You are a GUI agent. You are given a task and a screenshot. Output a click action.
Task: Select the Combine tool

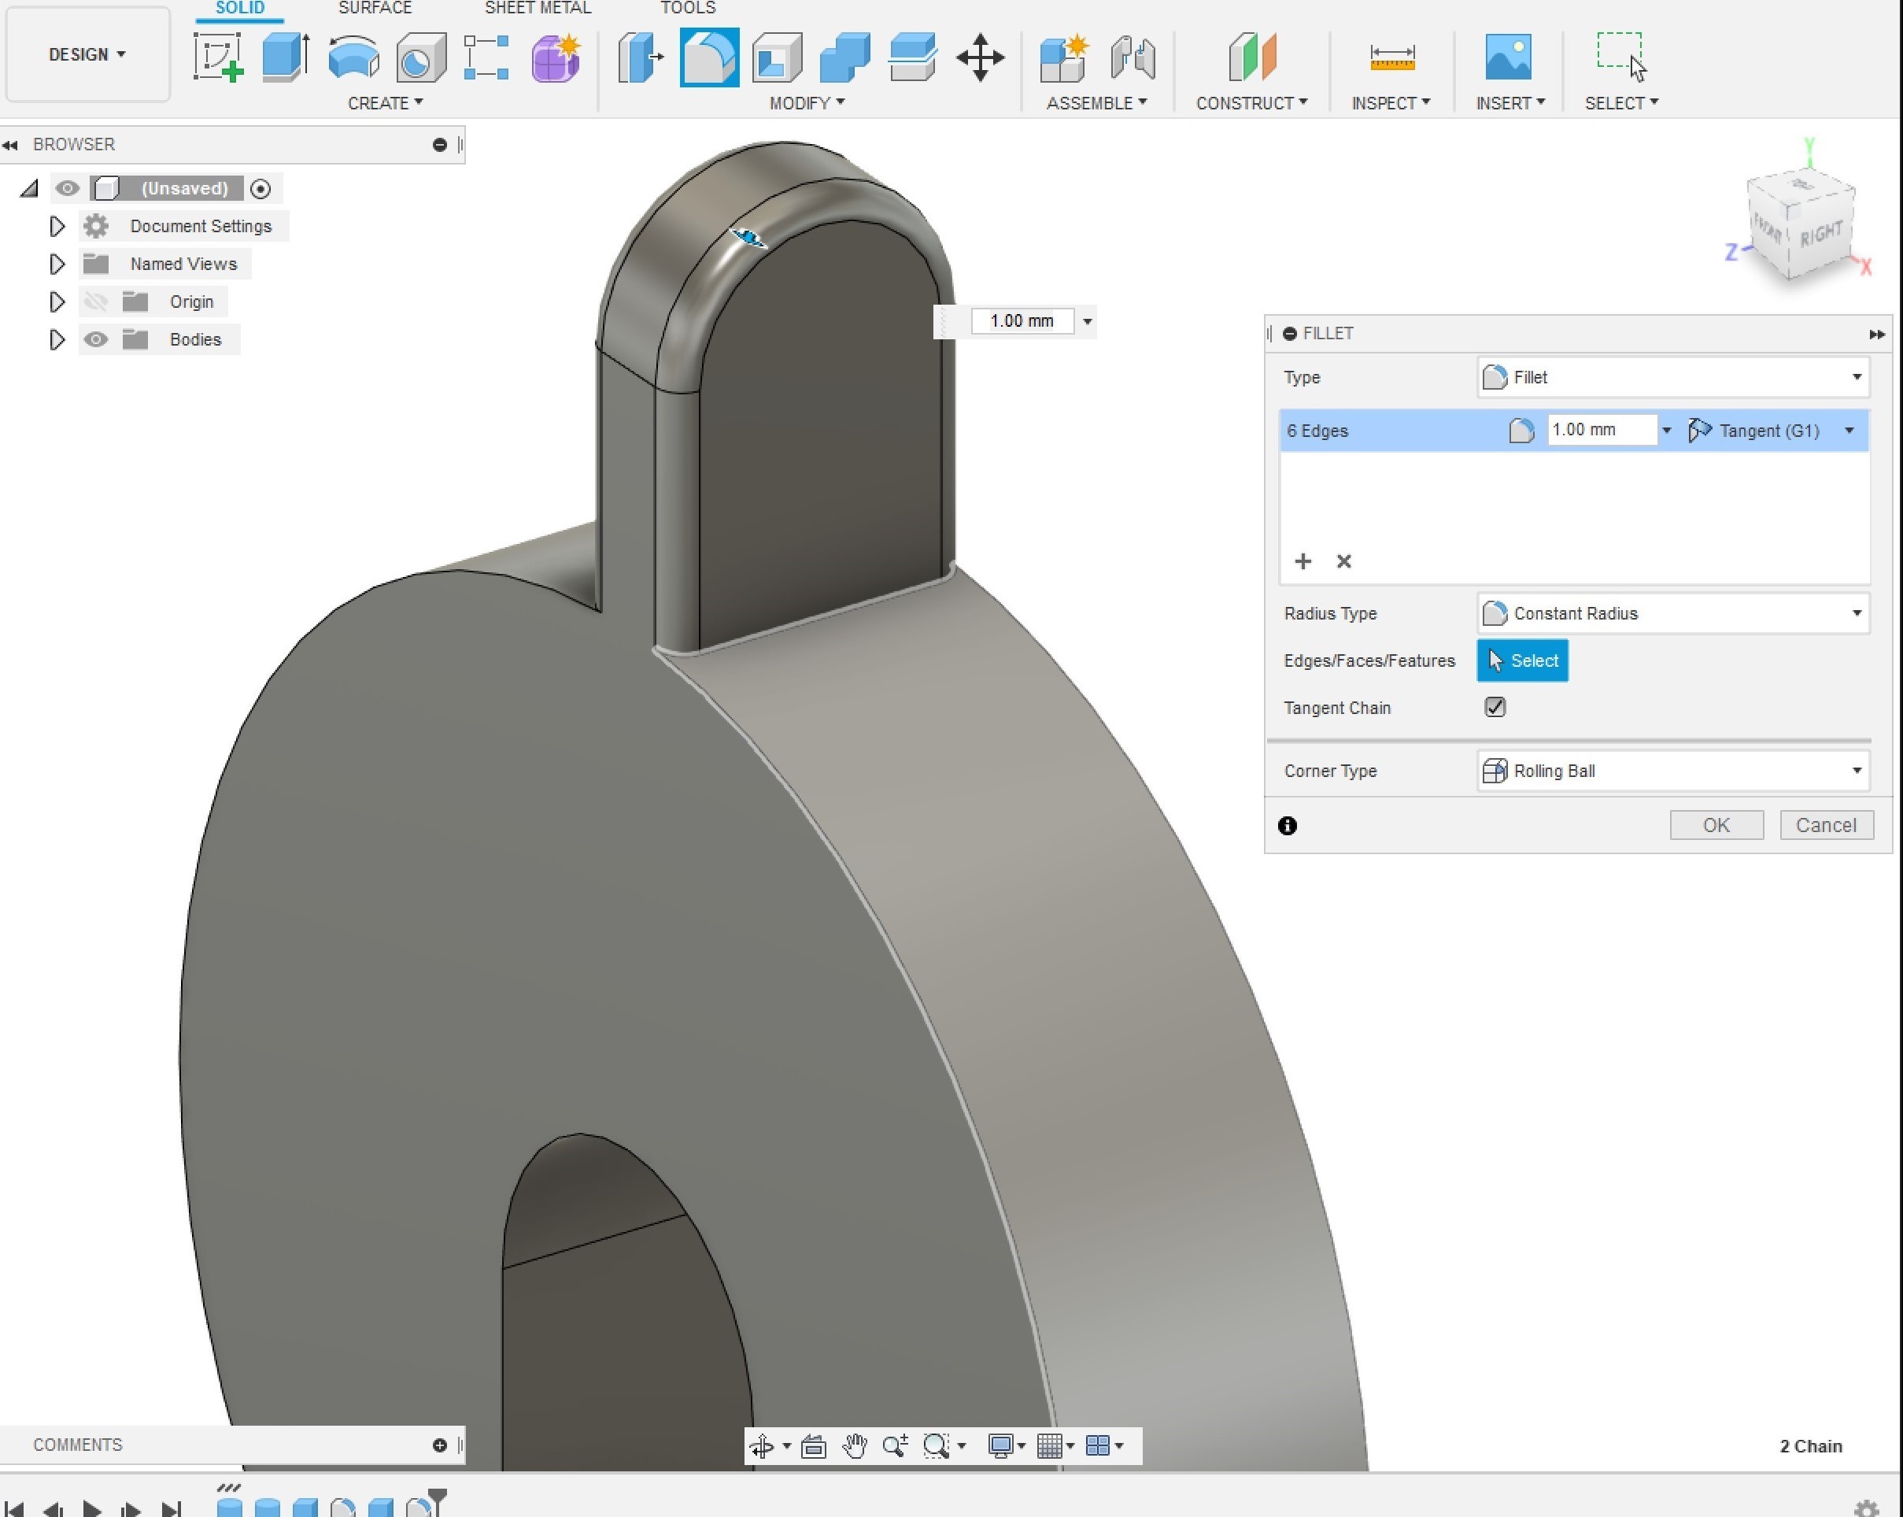point(844,57)
